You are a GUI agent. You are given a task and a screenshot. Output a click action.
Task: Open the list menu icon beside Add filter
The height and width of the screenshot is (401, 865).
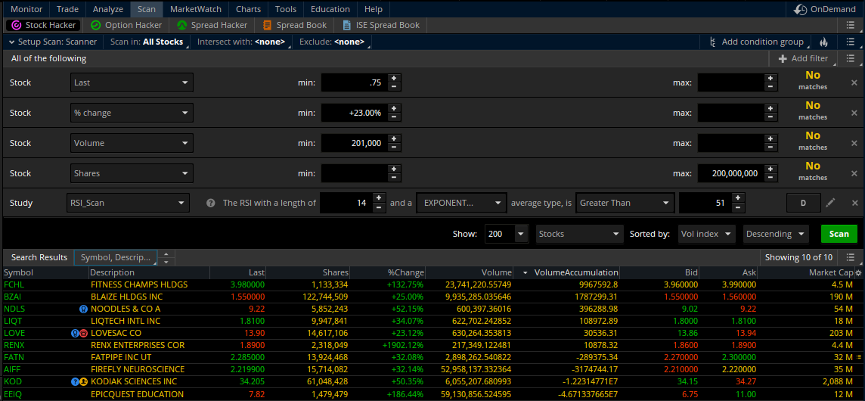coord(851,58)
